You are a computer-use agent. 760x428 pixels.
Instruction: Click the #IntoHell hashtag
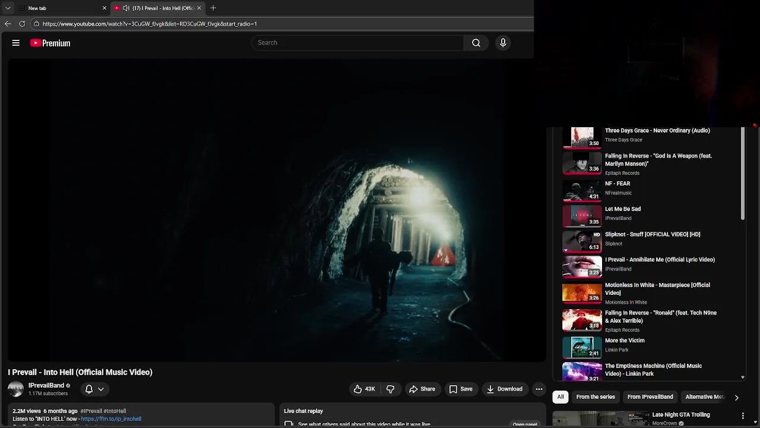point(115,411)
